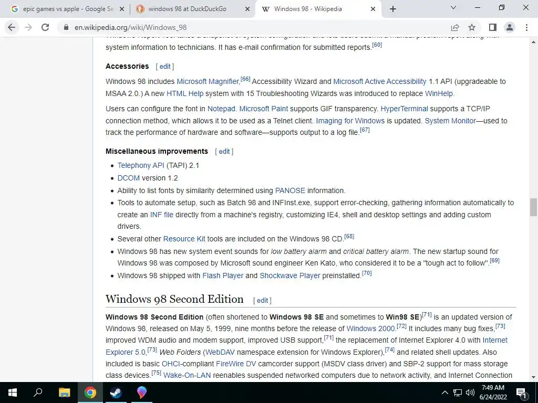Viewport: 538px width, 403px height.
Task: Click the scrollbar down arrow
Action: point(533,377)
